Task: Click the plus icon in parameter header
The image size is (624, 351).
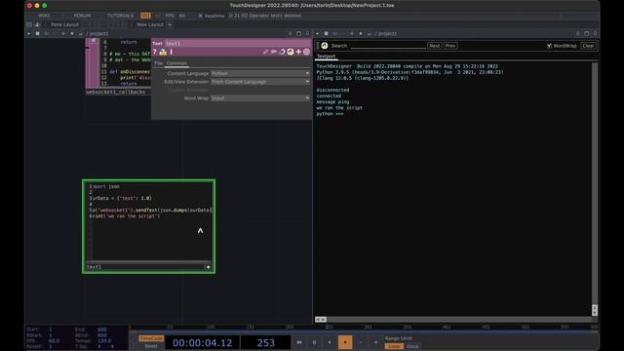Action: tap(298, 52)
